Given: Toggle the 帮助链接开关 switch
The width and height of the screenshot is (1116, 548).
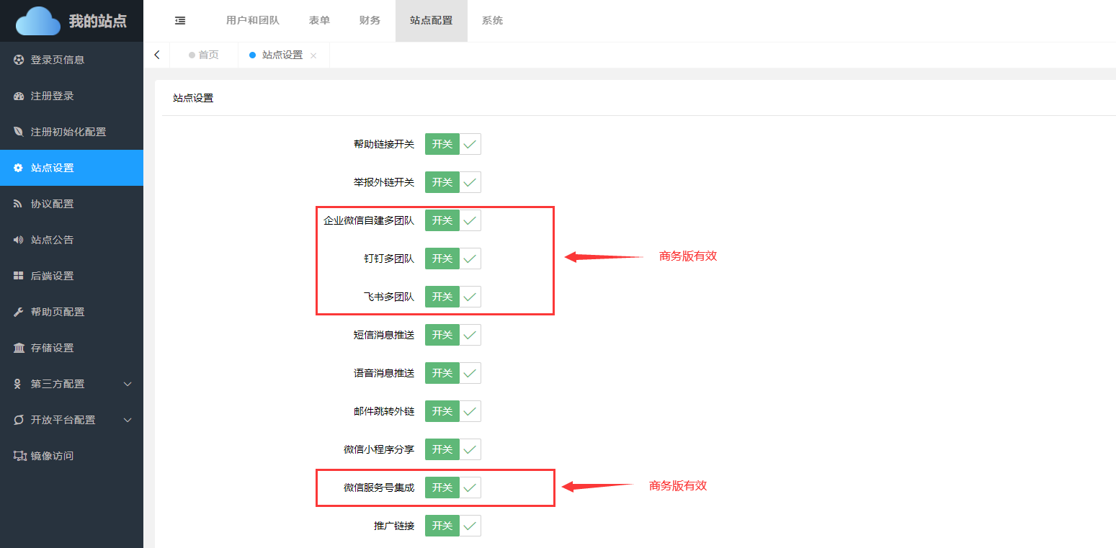Looking at the screenshot, I should point(452,144).
